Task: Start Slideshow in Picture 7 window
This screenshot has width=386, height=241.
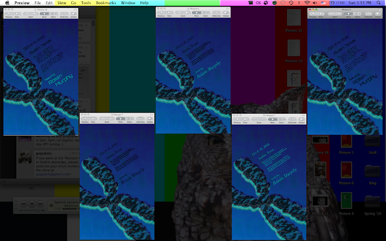Action: point(141,119)
